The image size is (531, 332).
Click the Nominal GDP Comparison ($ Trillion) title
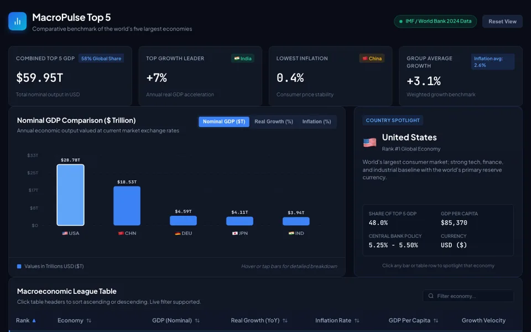pos(76,121)
